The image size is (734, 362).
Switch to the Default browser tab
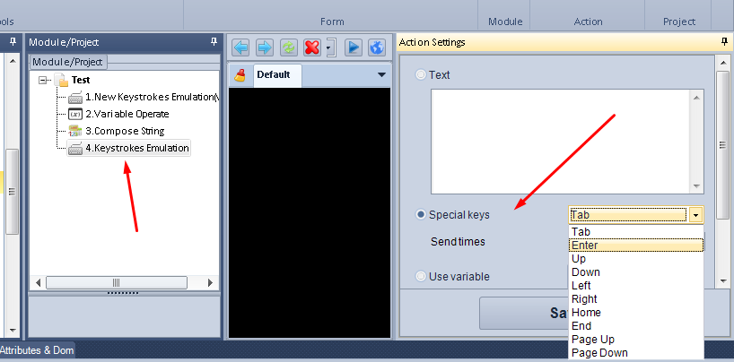click(x=276, y=75)
